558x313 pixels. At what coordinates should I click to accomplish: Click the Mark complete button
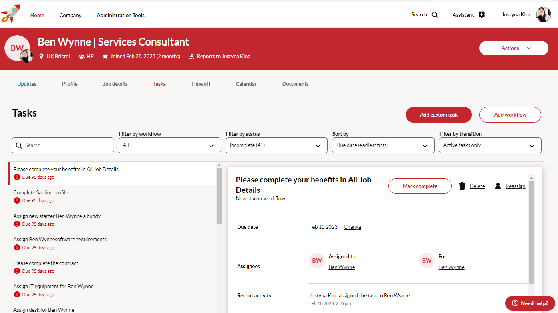click(x=420, y=186)
